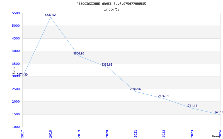Select the 3363.88 data label
This screenshot has width=223, height=139.
(107, 64)
